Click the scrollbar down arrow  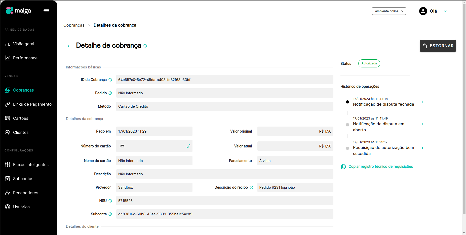pos(464,233)
